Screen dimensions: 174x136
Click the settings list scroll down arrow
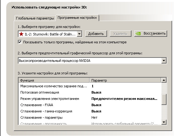[164, 122]
